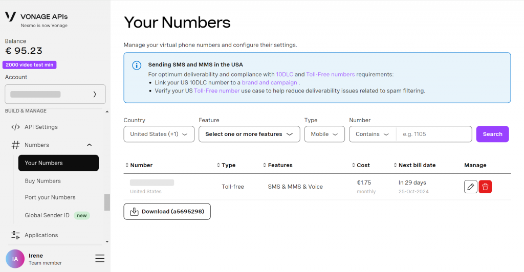The width and height of the screenshot is (524, 272).
Task: Open the Toll-Free number verify link
Action: [217, 91]
